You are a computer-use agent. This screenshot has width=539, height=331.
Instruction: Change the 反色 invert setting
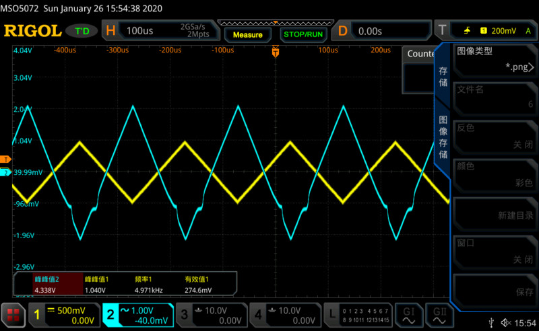(x=495, y=136)
